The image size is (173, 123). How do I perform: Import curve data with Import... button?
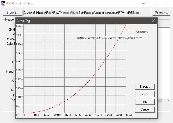[145, 94]
